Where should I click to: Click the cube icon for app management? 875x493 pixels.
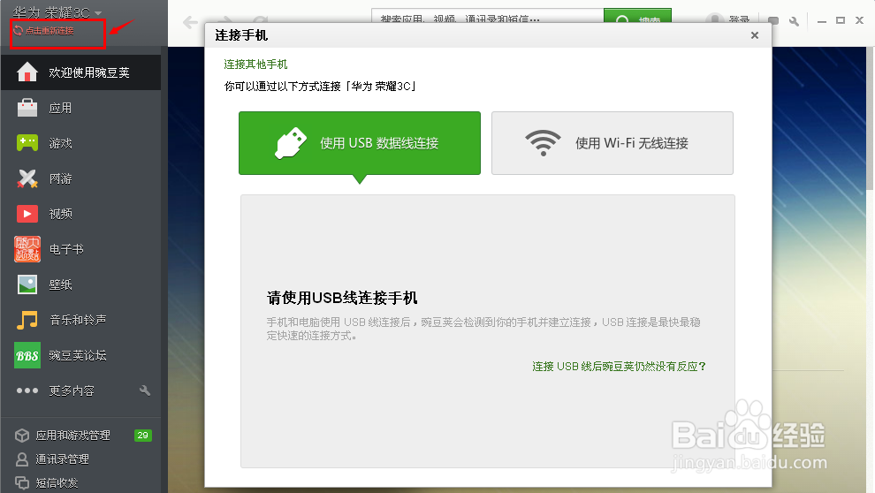[x=22, y=435]
